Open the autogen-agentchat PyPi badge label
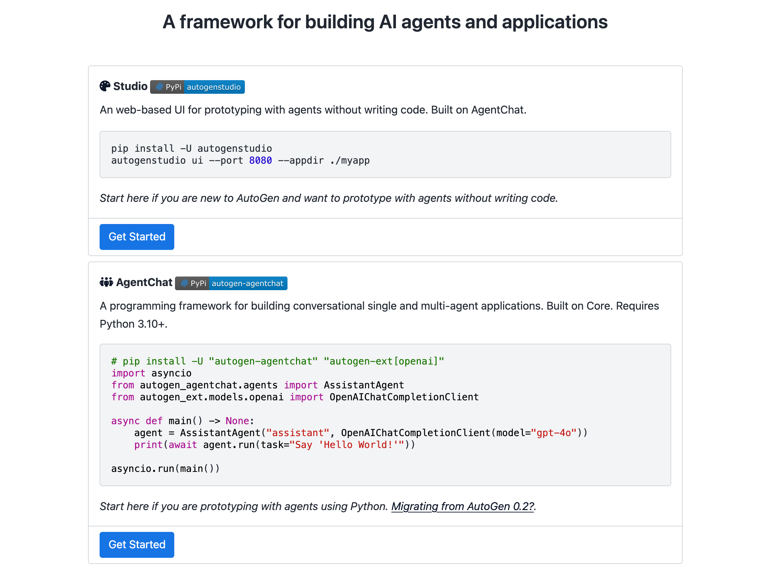This screenshot has width=766, height=566. (248, 284)
